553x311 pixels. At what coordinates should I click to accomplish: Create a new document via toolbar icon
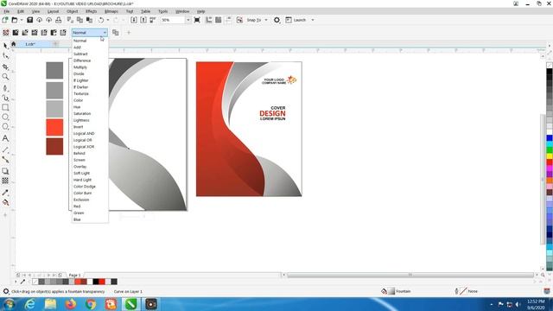[x=5, y=20]
